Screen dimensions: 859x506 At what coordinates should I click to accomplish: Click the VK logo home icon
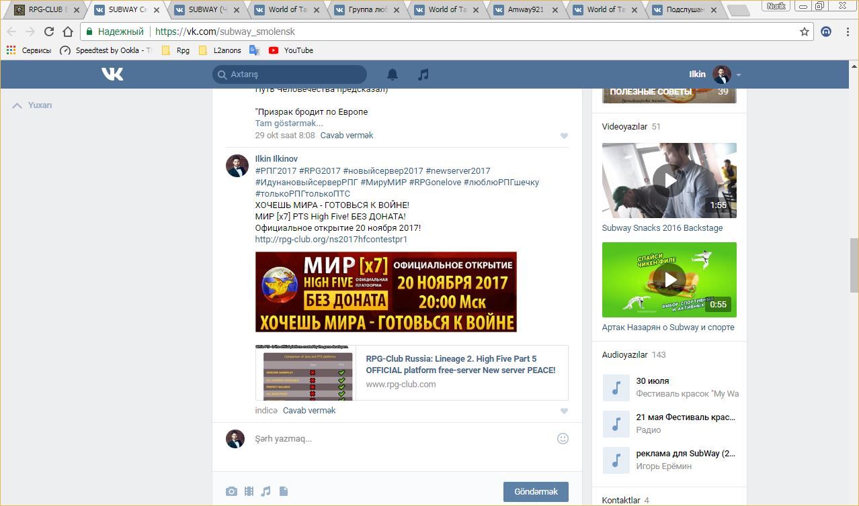coord(112,74)
